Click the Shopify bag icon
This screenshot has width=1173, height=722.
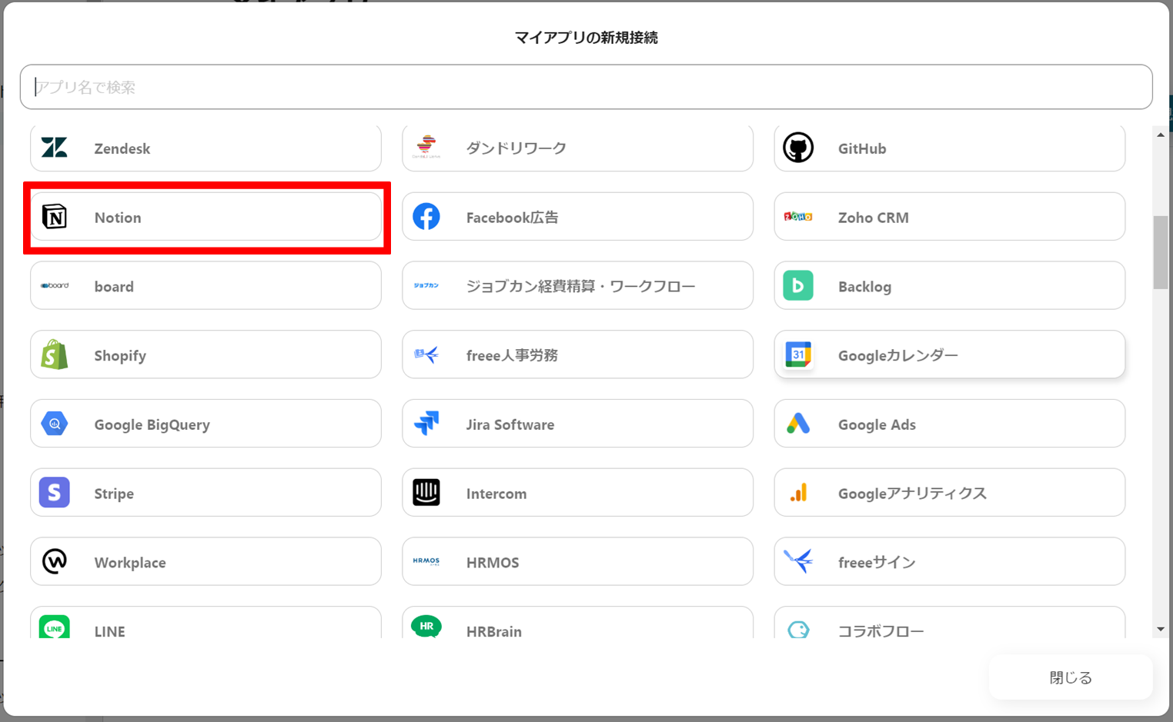55,354
